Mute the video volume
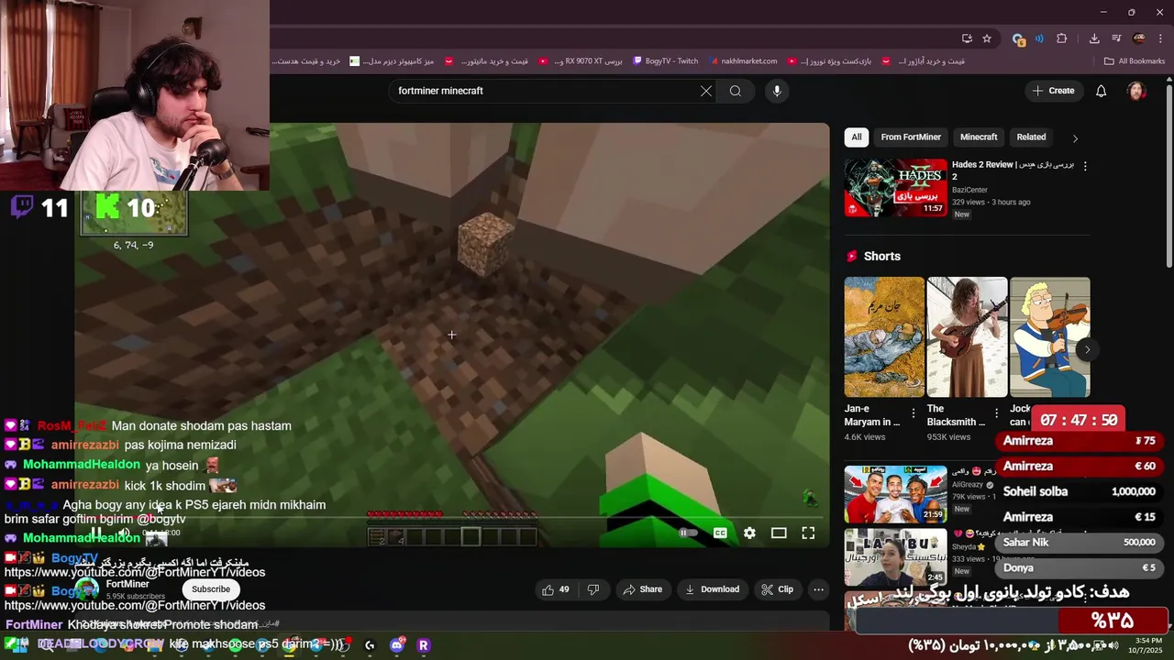 (x=124, y=533)
